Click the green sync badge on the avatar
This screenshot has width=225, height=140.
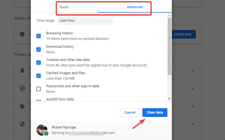coord(46,133)
